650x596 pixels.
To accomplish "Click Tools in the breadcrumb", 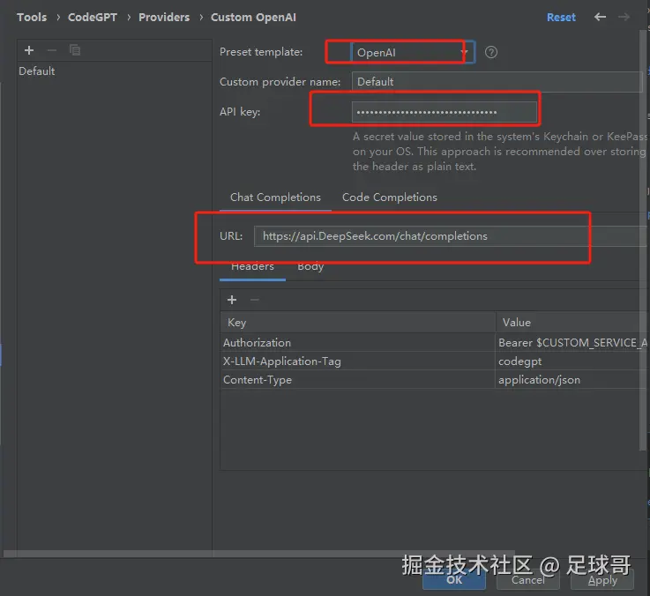I will pos(32,18).
